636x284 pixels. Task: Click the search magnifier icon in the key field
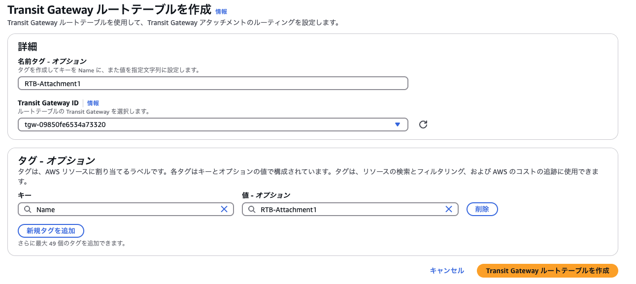click(28, 209)
